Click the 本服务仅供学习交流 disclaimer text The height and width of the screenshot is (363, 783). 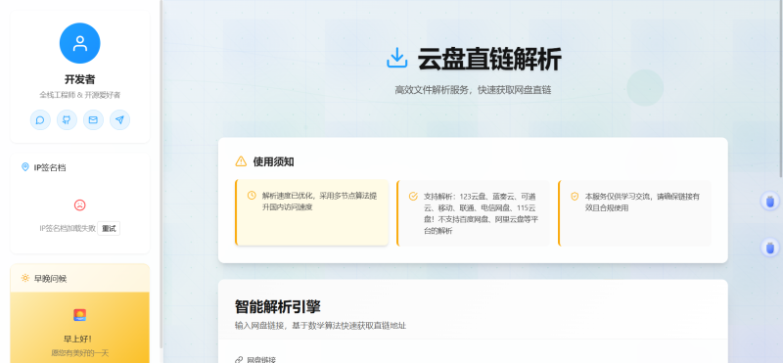click(642, 203)
